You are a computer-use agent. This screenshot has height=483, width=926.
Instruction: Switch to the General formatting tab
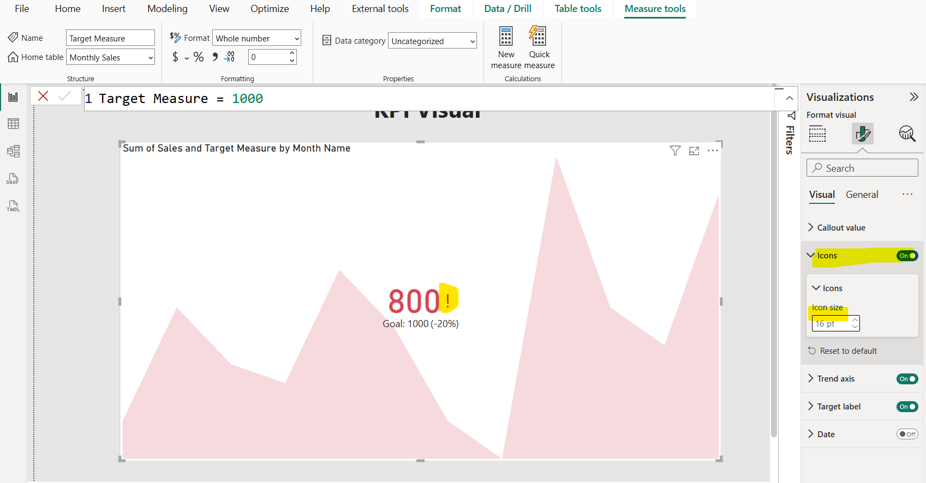[x=862, y=195]
